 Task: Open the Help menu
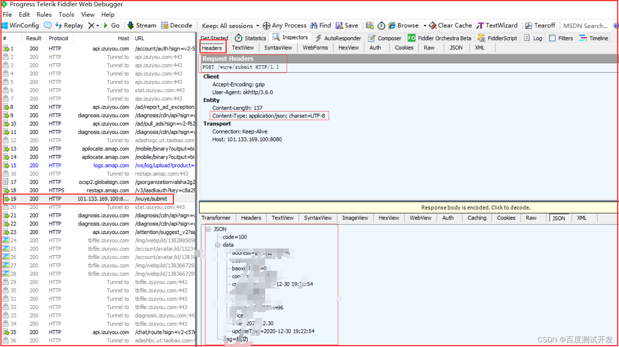108,15
